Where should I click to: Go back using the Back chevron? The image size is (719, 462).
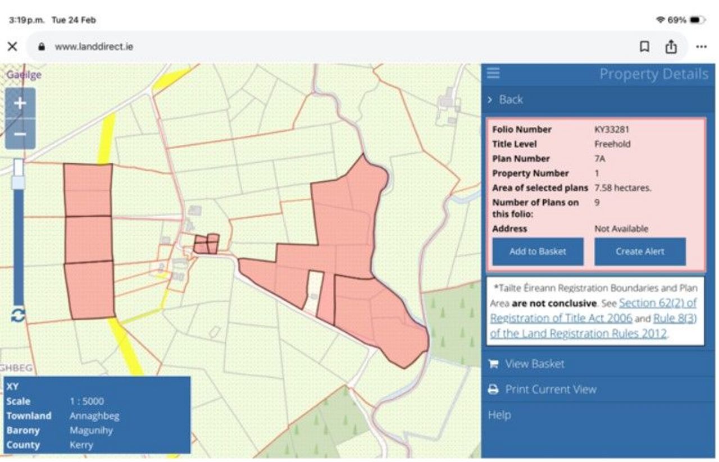(490, 99)
